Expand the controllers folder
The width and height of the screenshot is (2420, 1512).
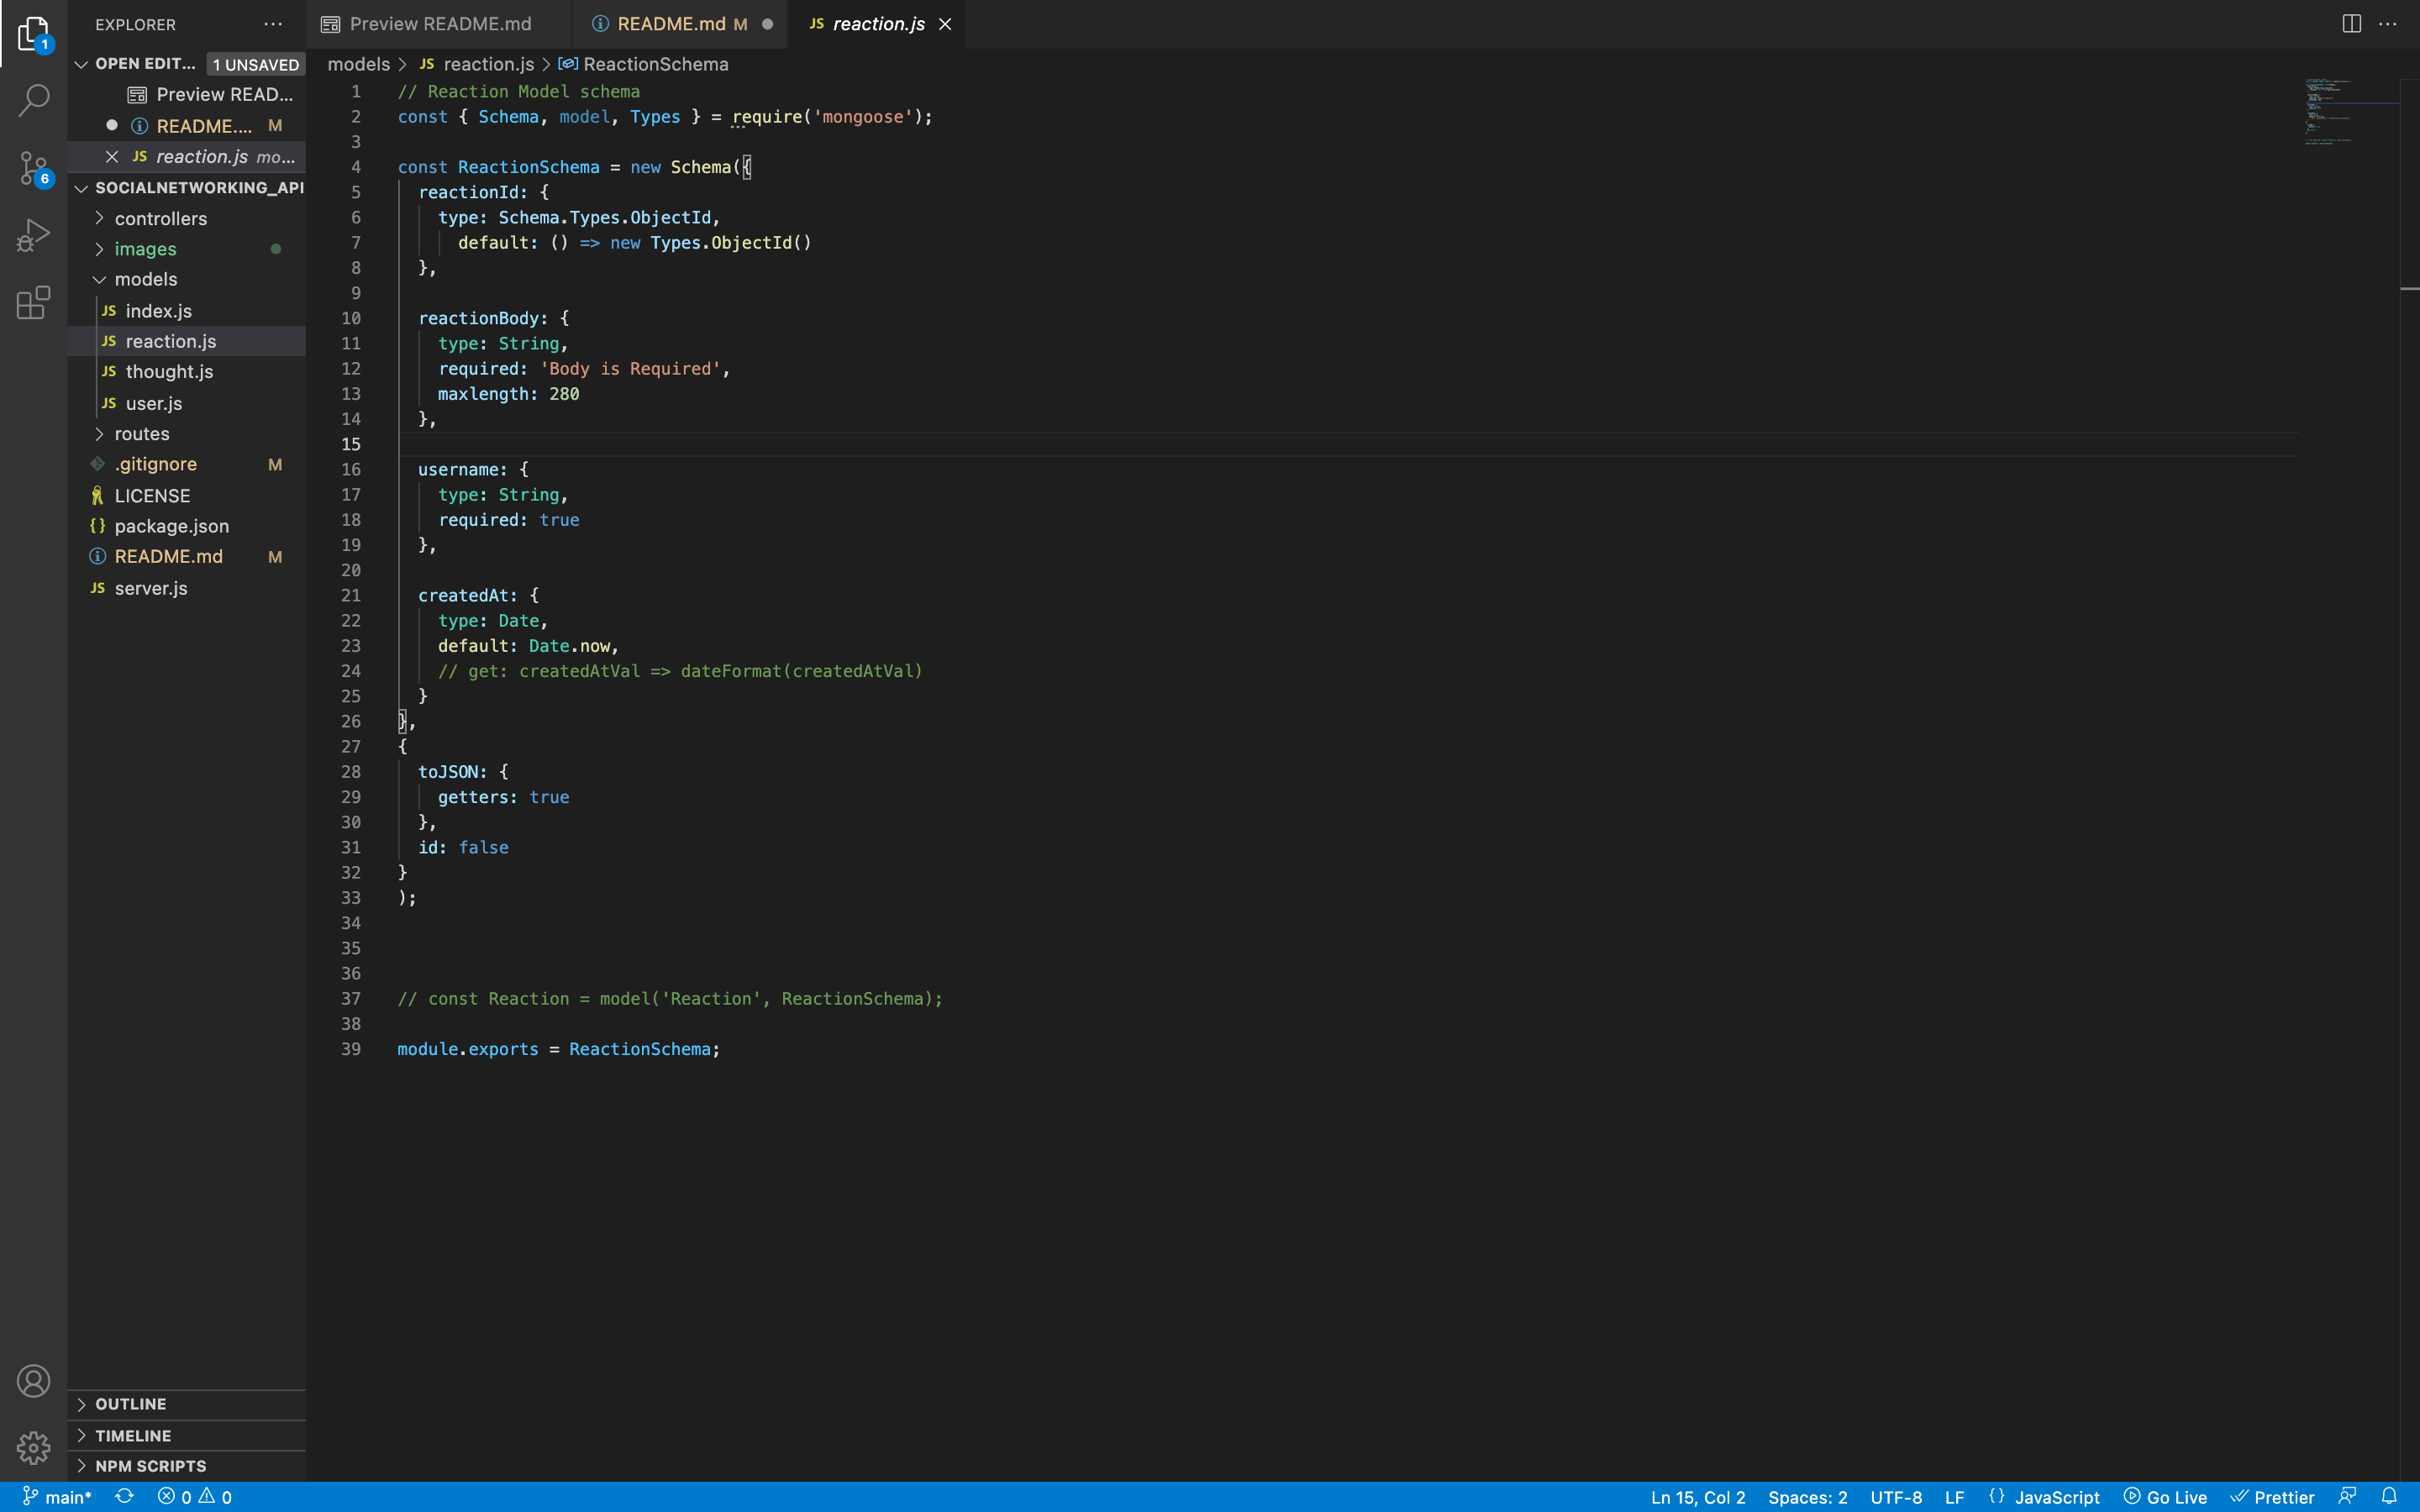coord(160,218)
